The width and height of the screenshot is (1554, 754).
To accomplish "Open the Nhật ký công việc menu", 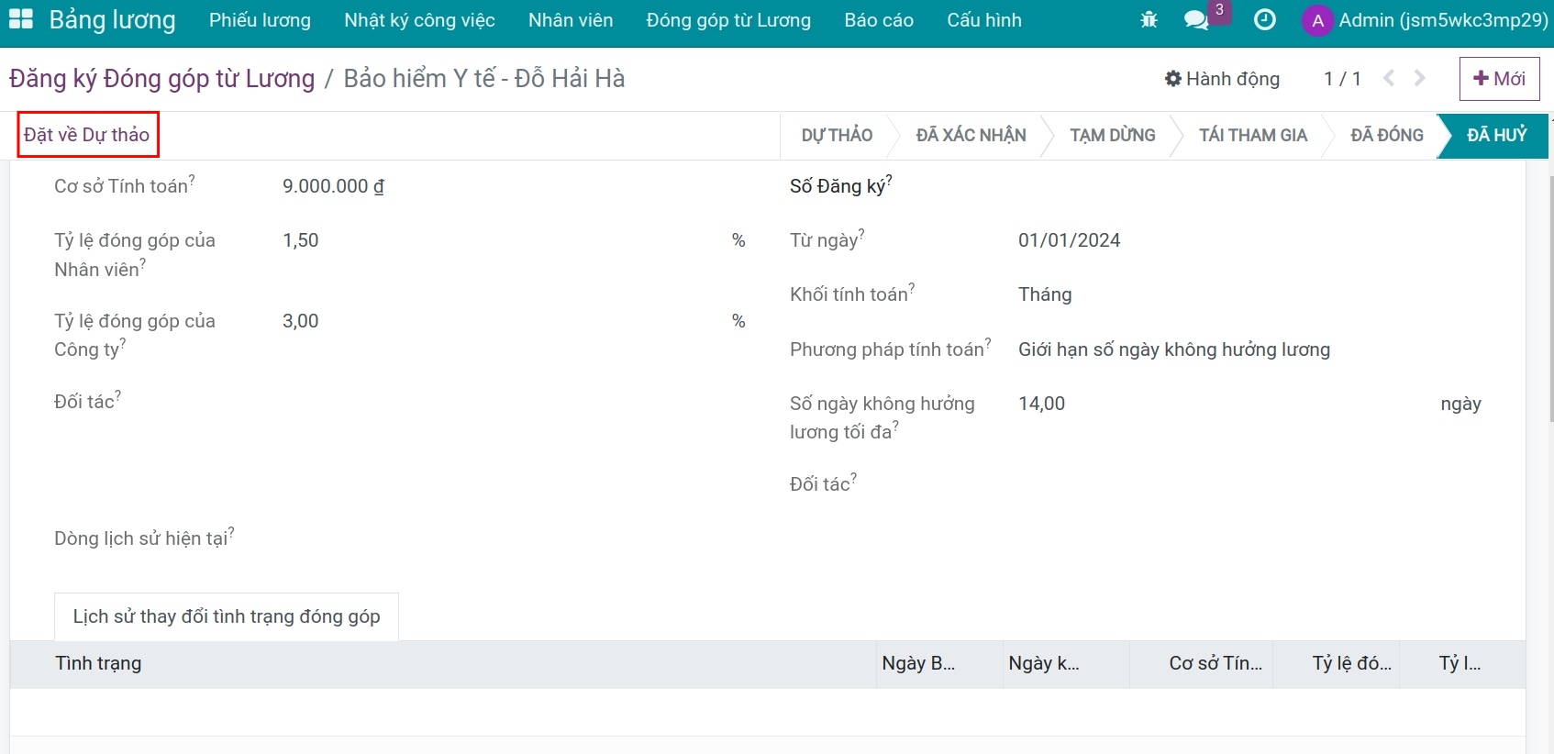I will click(x=419, y=20).
